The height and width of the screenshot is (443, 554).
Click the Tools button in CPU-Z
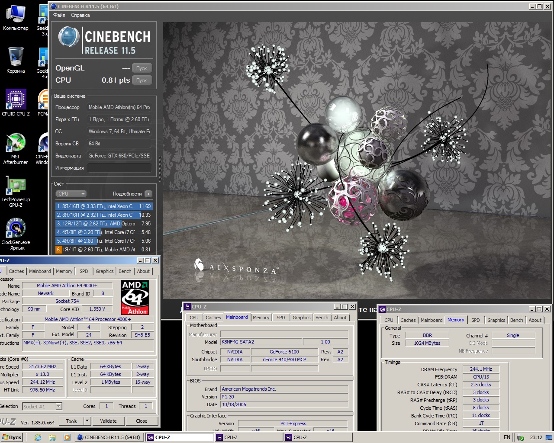point(71,421)
